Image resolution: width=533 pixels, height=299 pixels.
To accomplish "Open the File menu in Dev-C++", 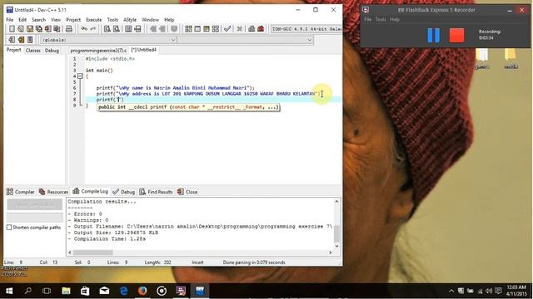I will (x=10, y=20).
